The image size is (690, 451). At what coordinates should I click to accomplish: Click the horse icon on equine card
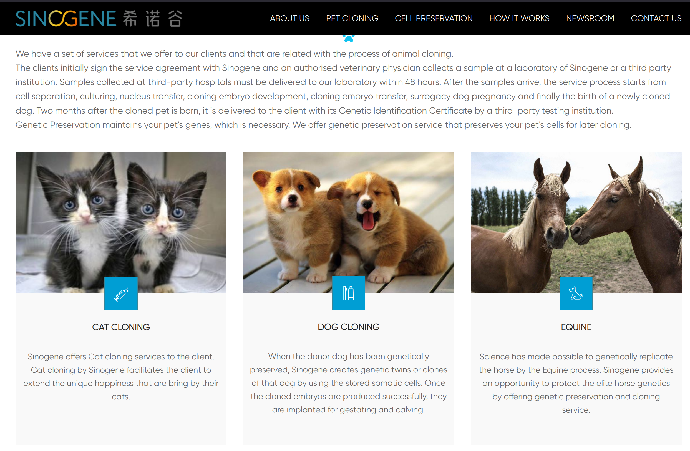point(576,293)
